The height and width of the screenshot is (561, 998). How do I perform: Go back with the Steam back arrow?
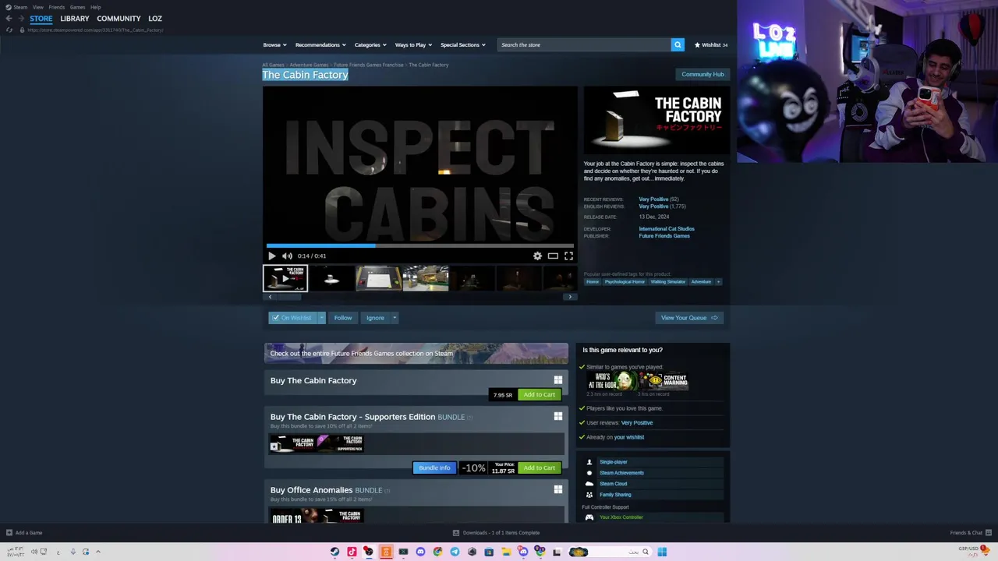[x=9, y=18]
